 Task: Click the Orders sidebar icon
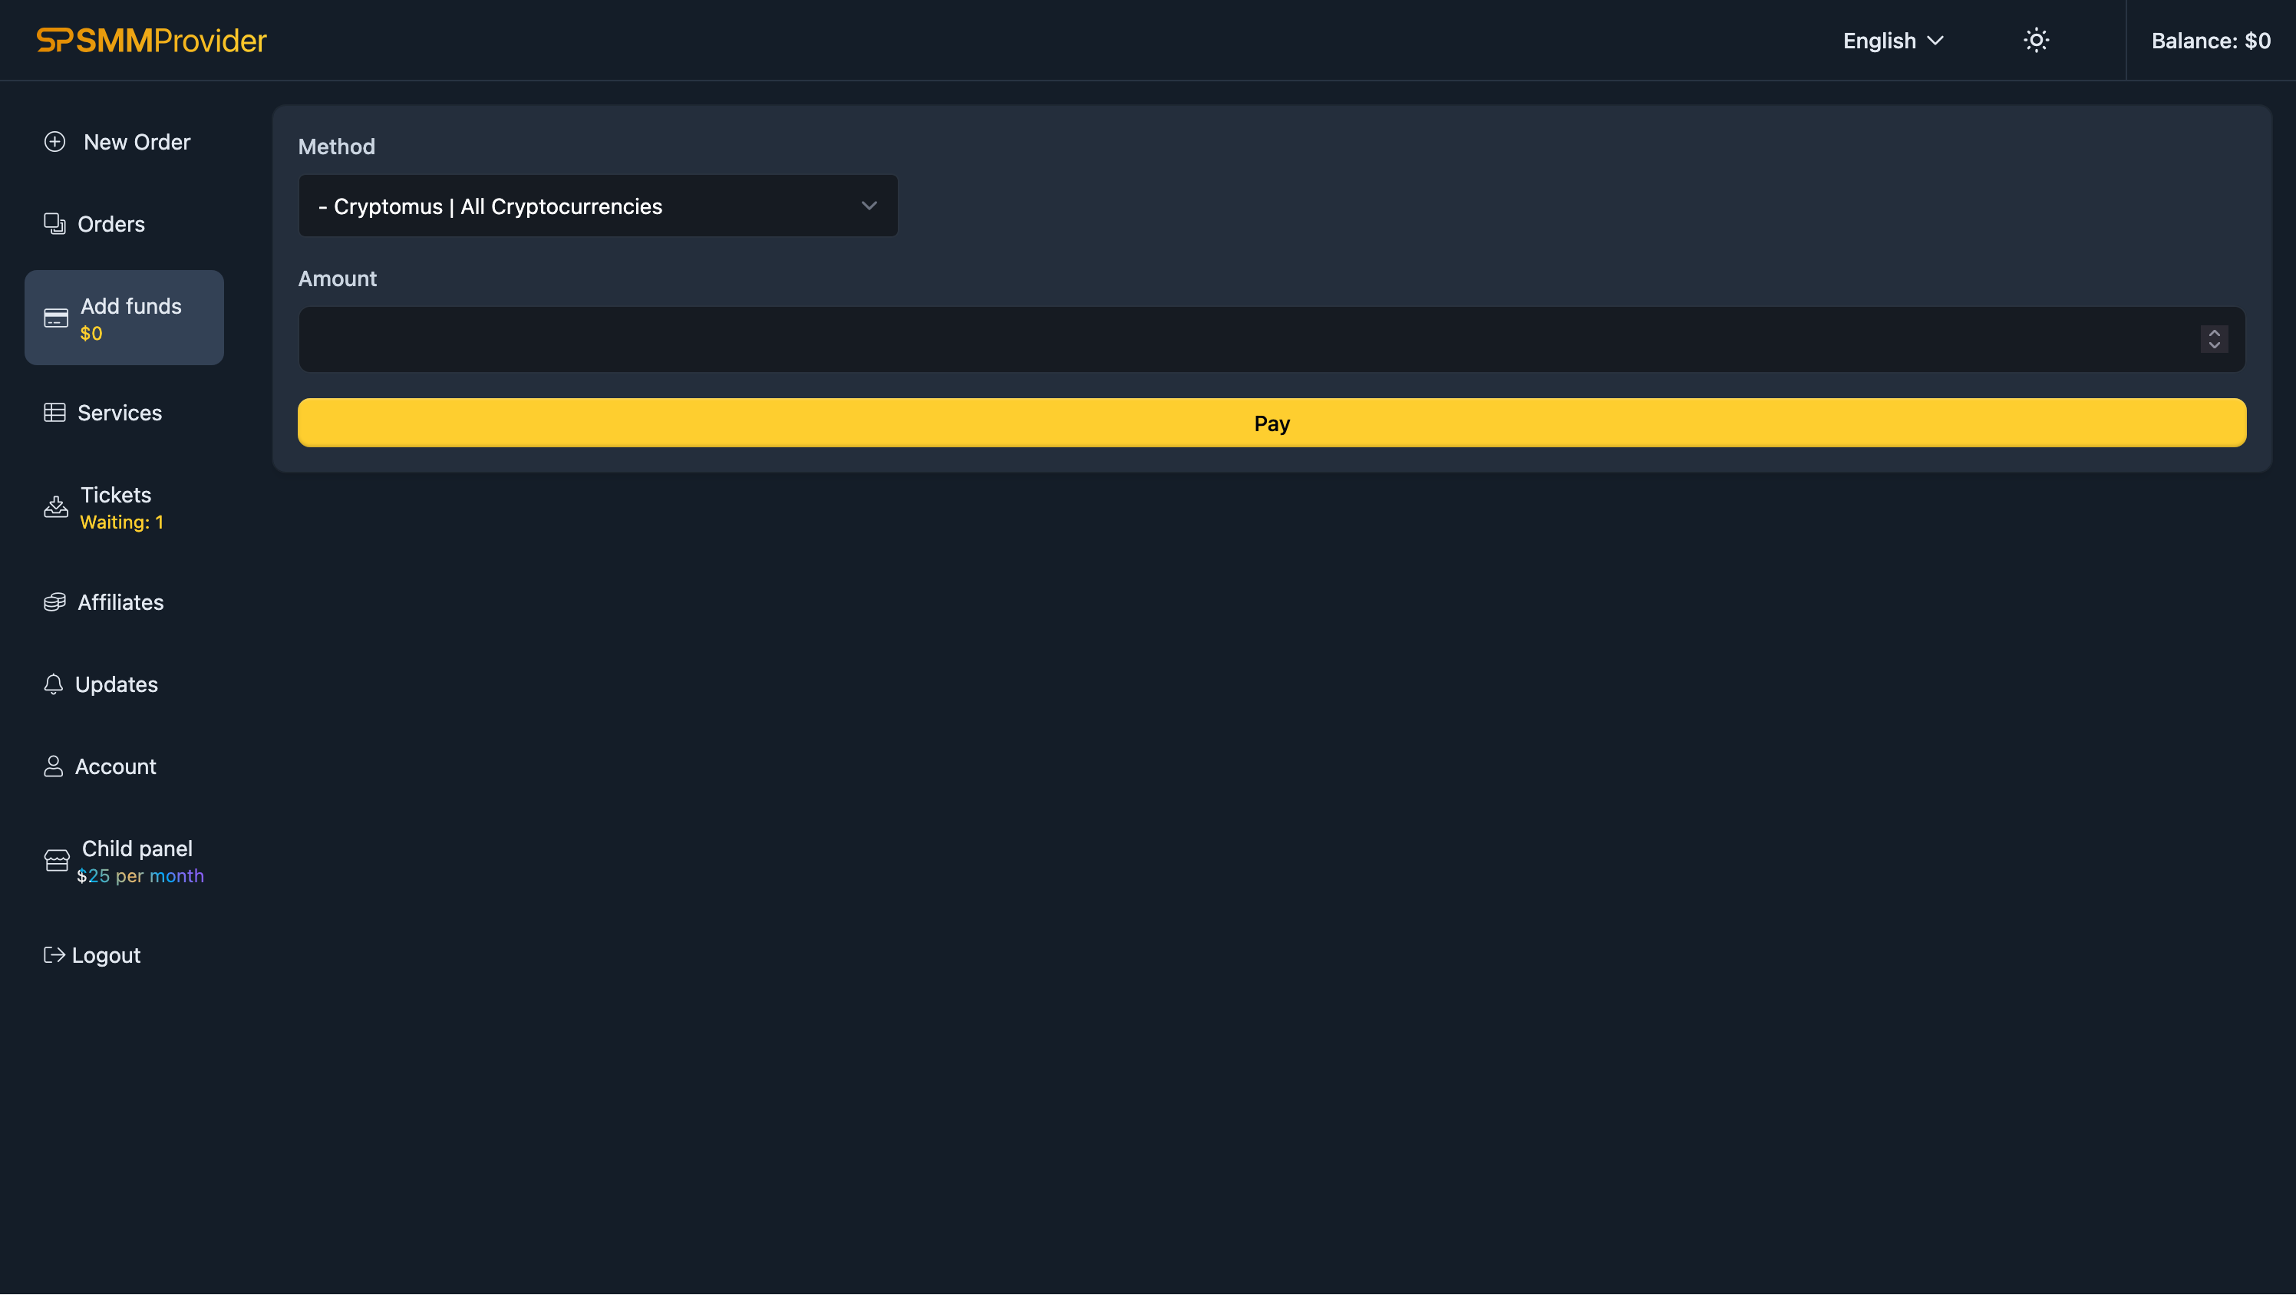[54, 224]
